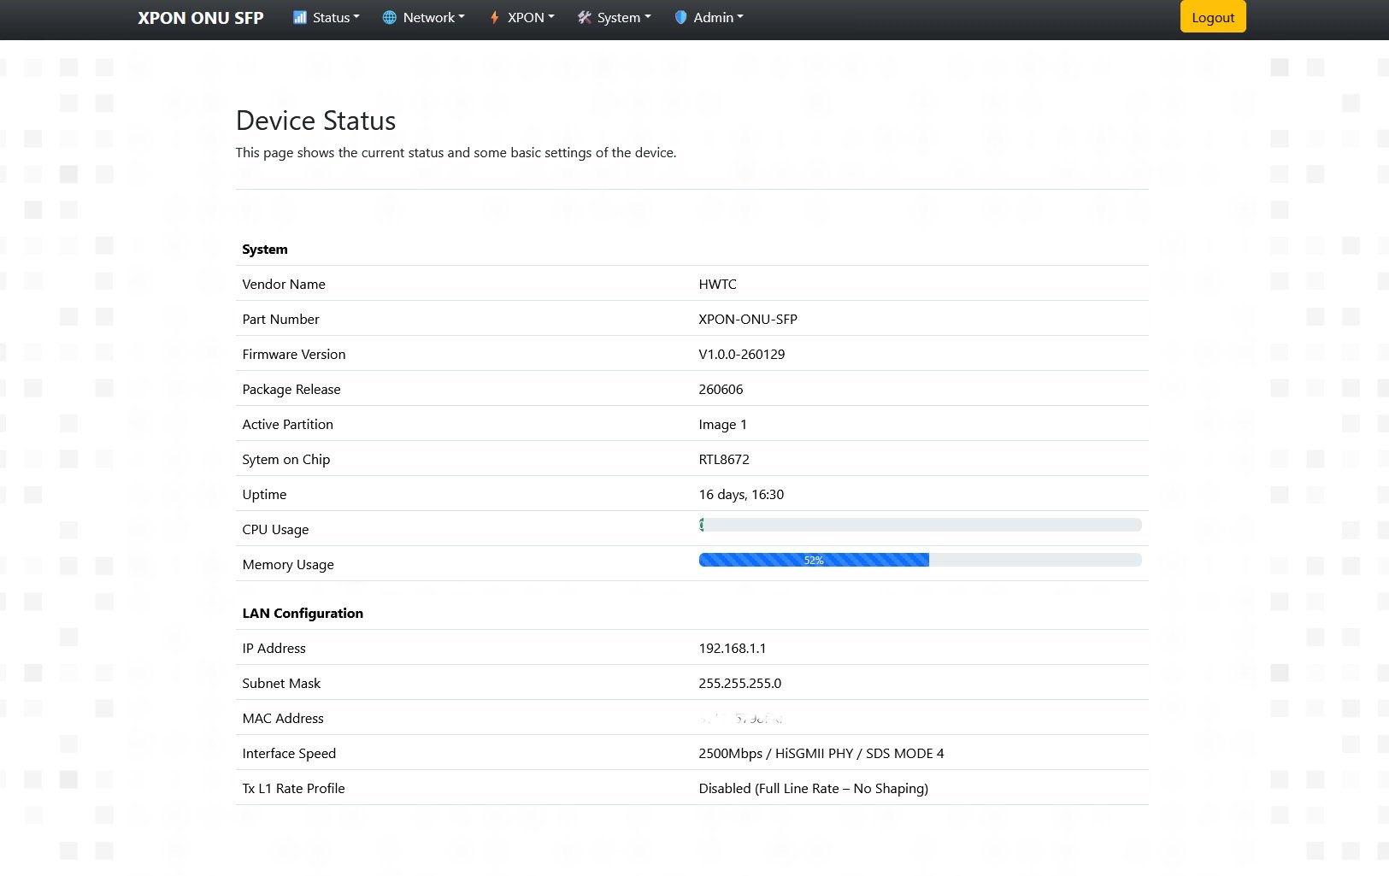
Task: Click the LAN Configuration section header
Action: tap(303, 613)
